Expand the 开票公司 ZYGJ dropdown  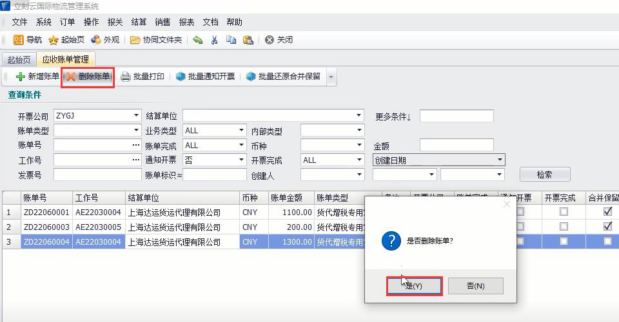(136, 116)
